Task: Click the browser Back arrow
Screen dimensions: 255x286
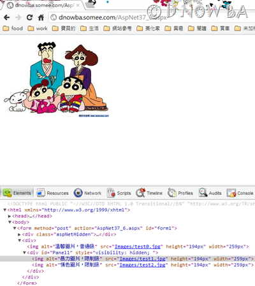Action: (7, 17)
